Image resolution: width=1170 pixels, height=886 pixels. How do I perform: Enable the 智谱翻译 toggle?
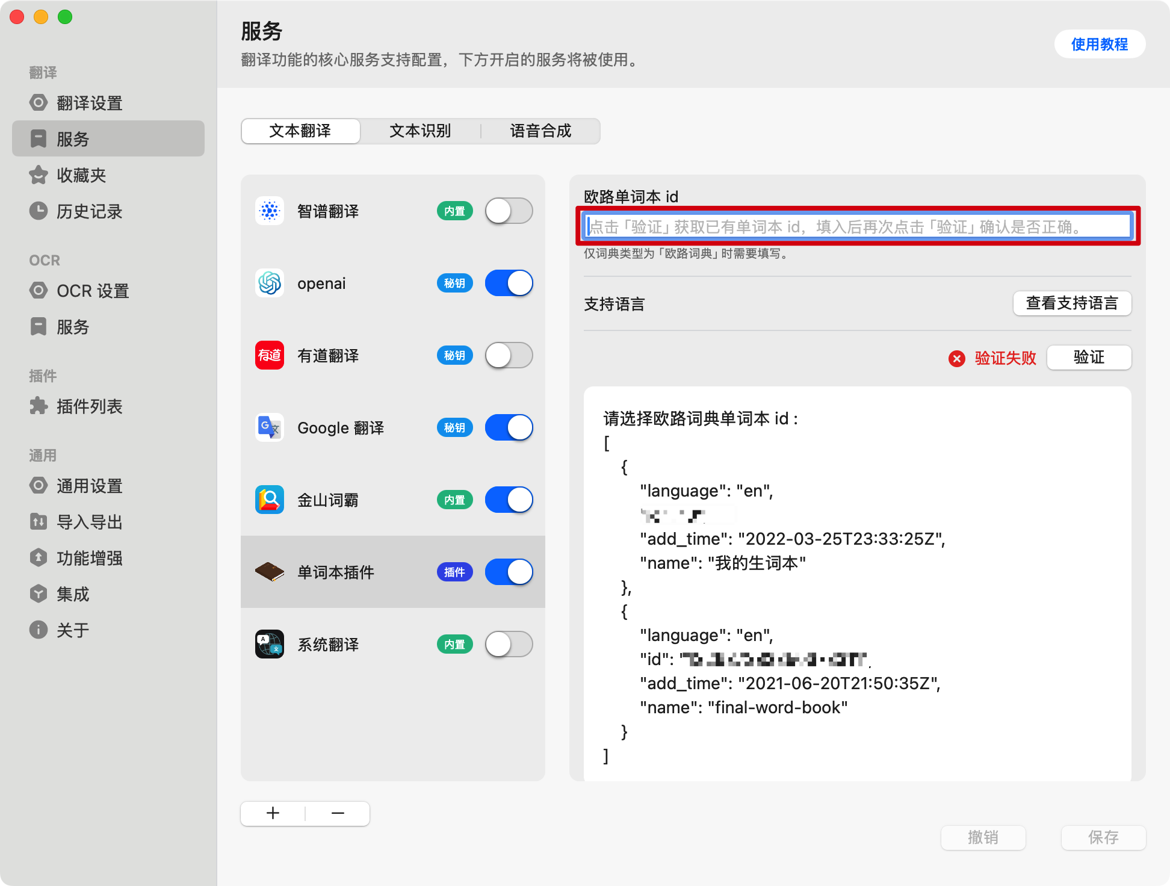pos(509,211)
